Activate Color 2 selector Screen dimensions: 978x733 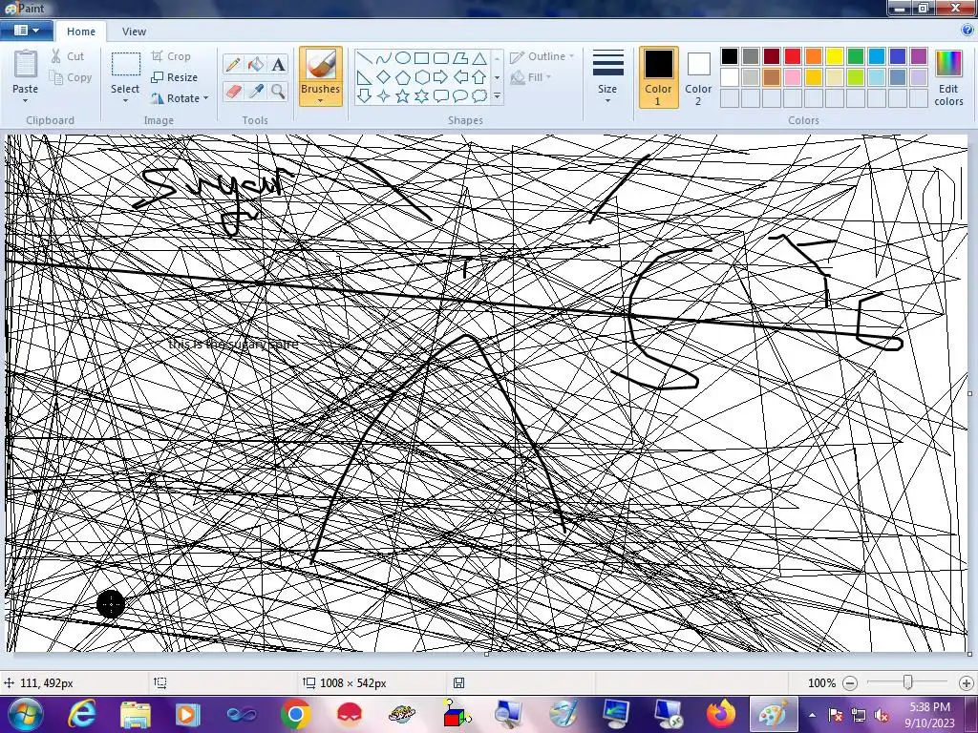698,77
